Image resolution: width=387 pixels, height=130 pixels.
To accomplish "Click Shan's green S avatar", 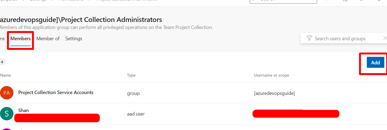I will pyautogui.click(x=7, y=114).
